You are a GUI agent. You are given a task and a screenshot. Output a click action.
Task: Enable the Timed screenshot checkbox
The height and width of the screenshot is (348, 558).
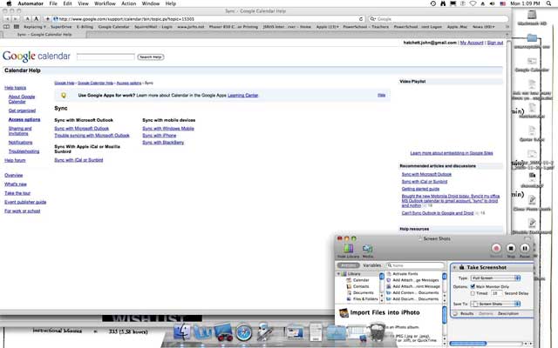[x=472, y=293]
